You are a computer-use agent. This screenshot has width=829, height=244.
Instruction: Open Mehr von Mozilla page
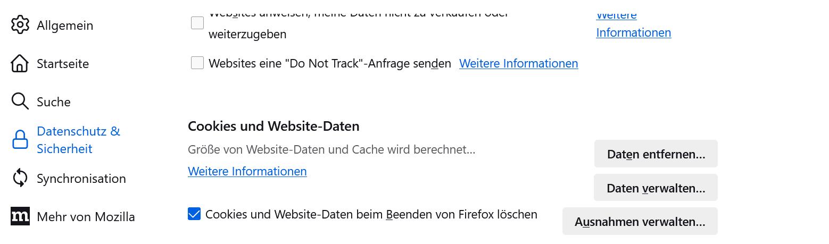[x=86, y=217]
